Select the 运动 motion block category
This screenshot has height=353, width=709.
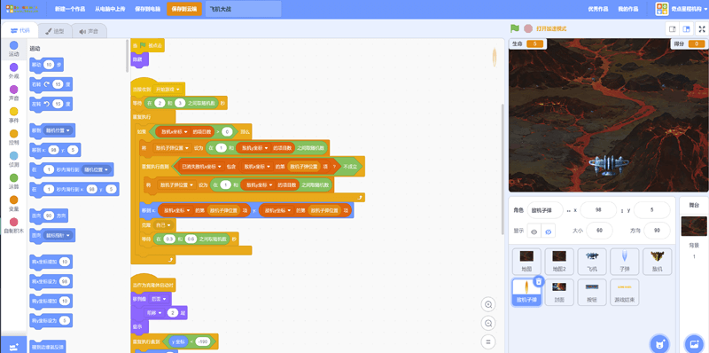pyautogui.click(x=13, y=49)
